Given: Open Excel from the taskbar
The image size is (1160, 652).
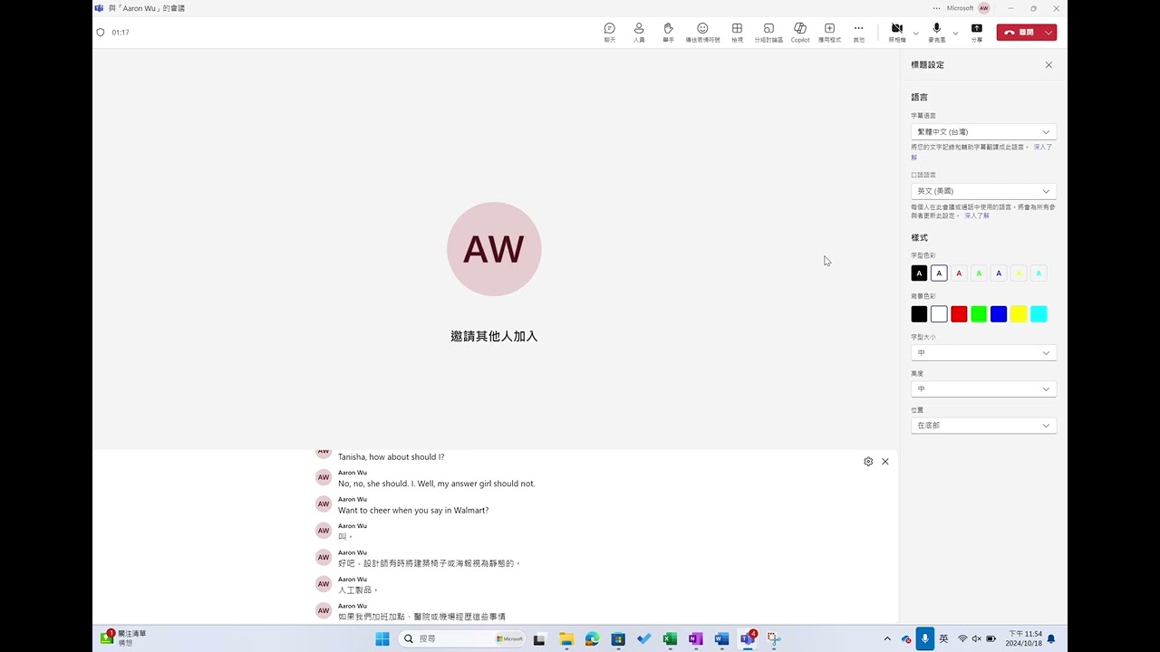Looking at the screenshot, I should coord(670,638).
